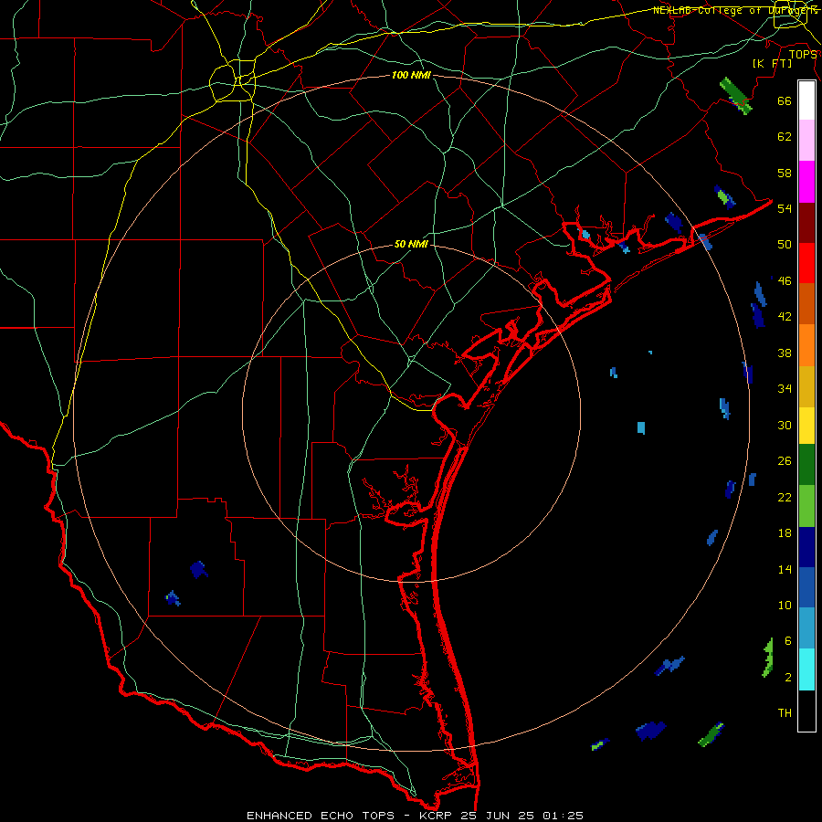Click the legend value 66
The image size is (822, 822).
click(x=785, y=101)
